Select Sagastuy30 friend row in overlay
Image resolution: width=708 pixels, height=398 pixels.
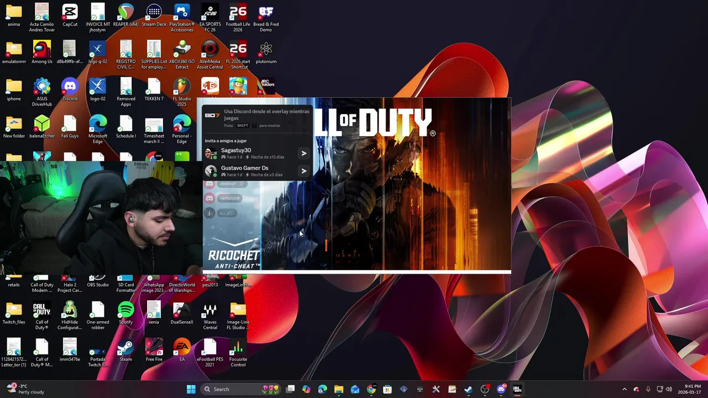point(257,153)
